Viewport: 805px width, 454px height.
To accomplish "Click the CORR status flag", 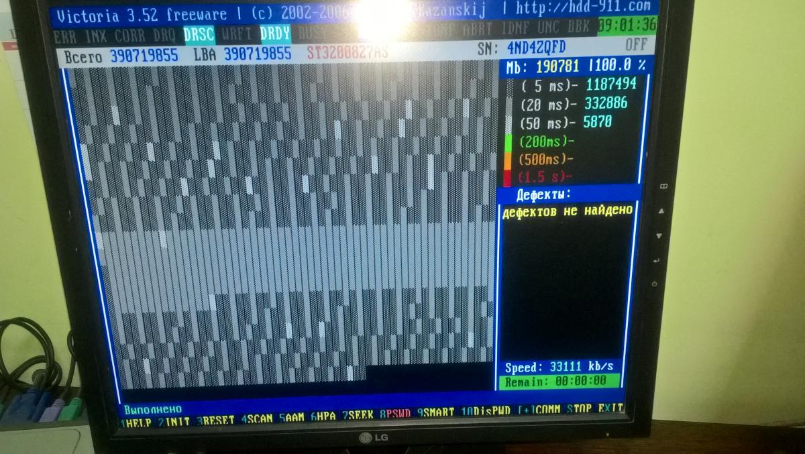I will click(129, 34).
